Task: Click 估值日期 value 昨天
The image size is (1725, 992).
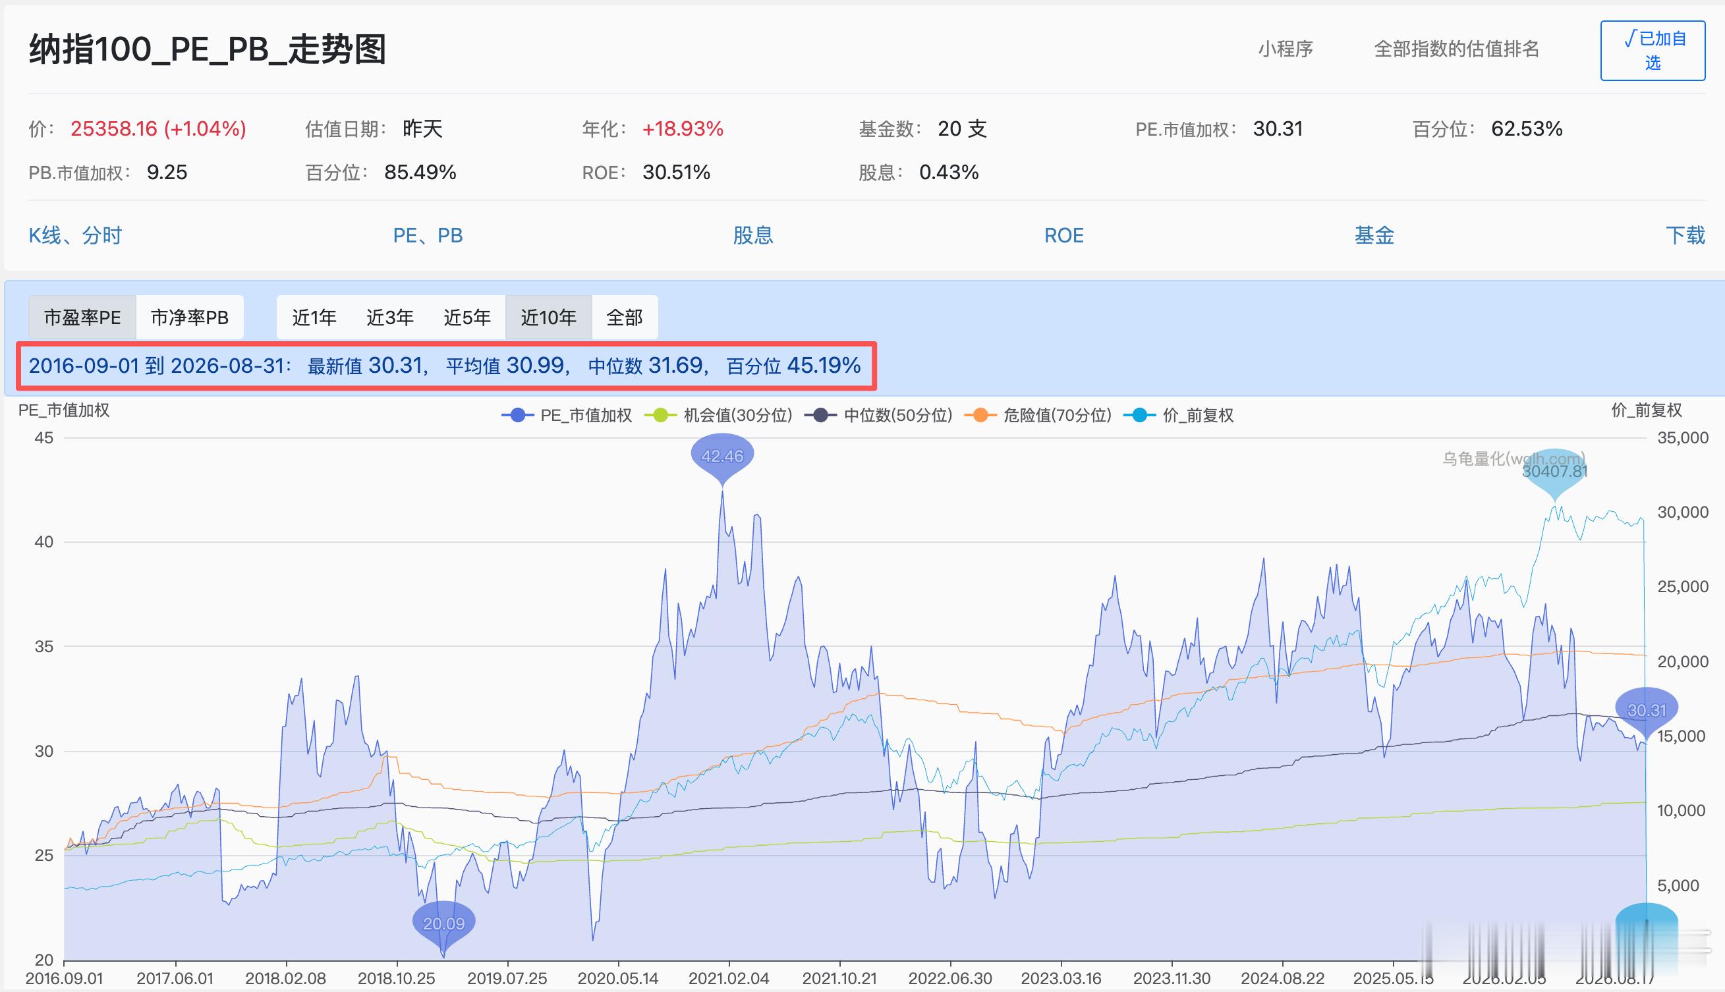Action: 422,128
